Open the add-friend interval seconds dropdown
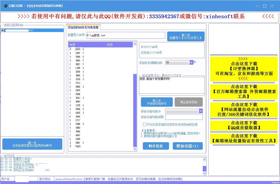The width and height of the screenshot is (280, 184). point(191,62)
